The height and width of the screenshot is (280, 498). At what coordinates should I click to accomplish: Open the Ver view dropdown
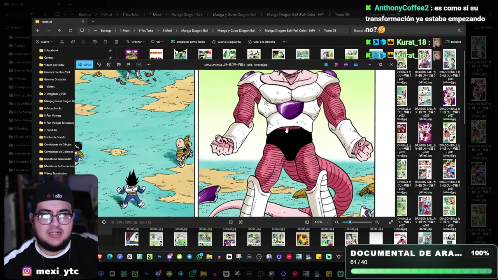point(157,42)
